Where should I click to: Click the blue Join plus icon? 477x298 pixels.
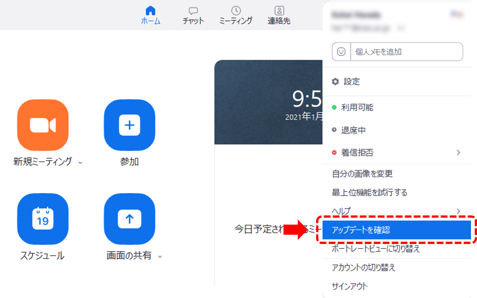point(129,125)
